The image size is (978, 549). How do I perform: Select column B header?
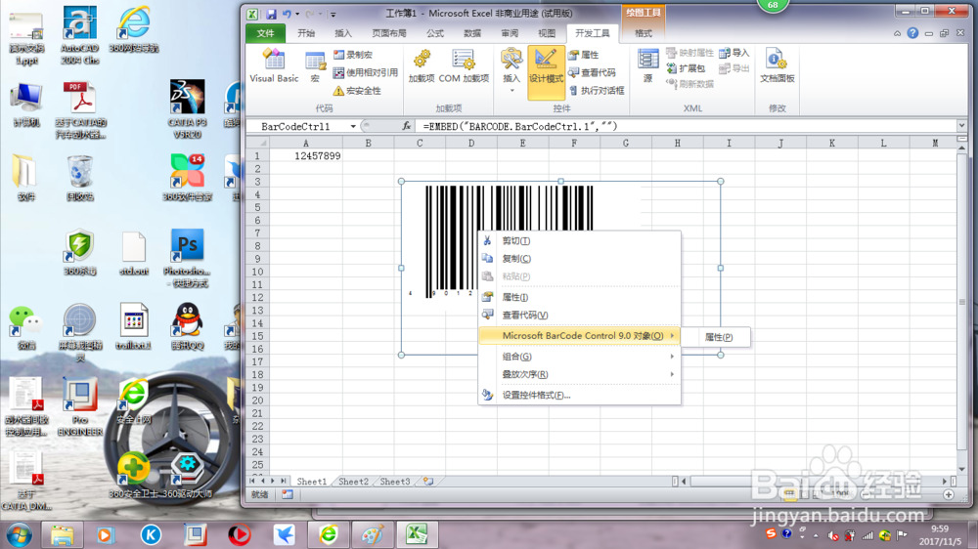(x=368, y=144)
